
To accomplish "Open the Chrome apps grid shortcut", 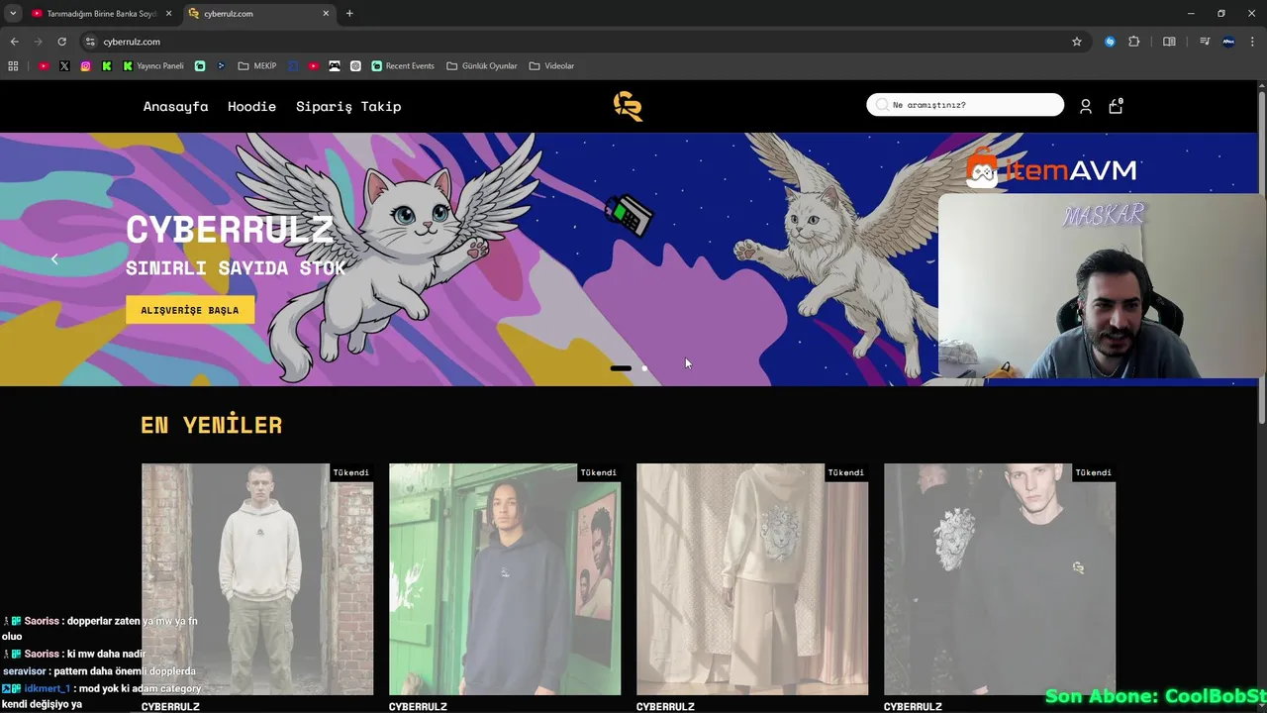I will pos(13,66).
